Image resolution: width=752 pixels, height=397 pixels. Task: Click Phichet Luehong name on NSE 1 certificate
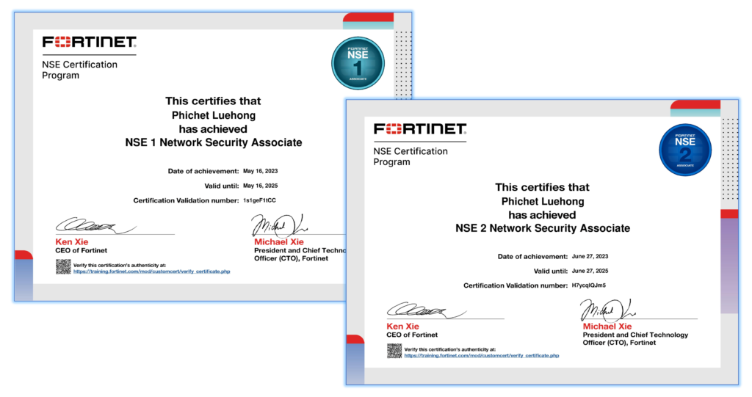[x=214, y=115]
